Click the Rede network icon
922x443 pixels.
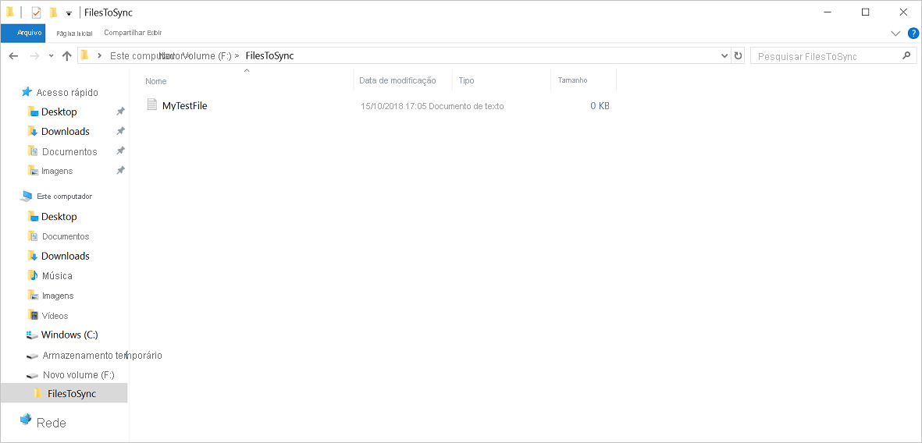point(25,420)
